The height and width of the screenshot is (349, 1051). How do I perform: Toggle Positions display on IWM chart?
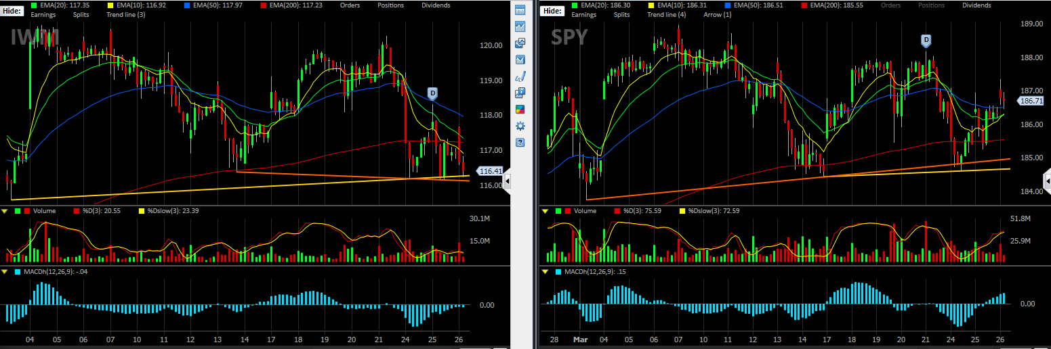(390, 5)
